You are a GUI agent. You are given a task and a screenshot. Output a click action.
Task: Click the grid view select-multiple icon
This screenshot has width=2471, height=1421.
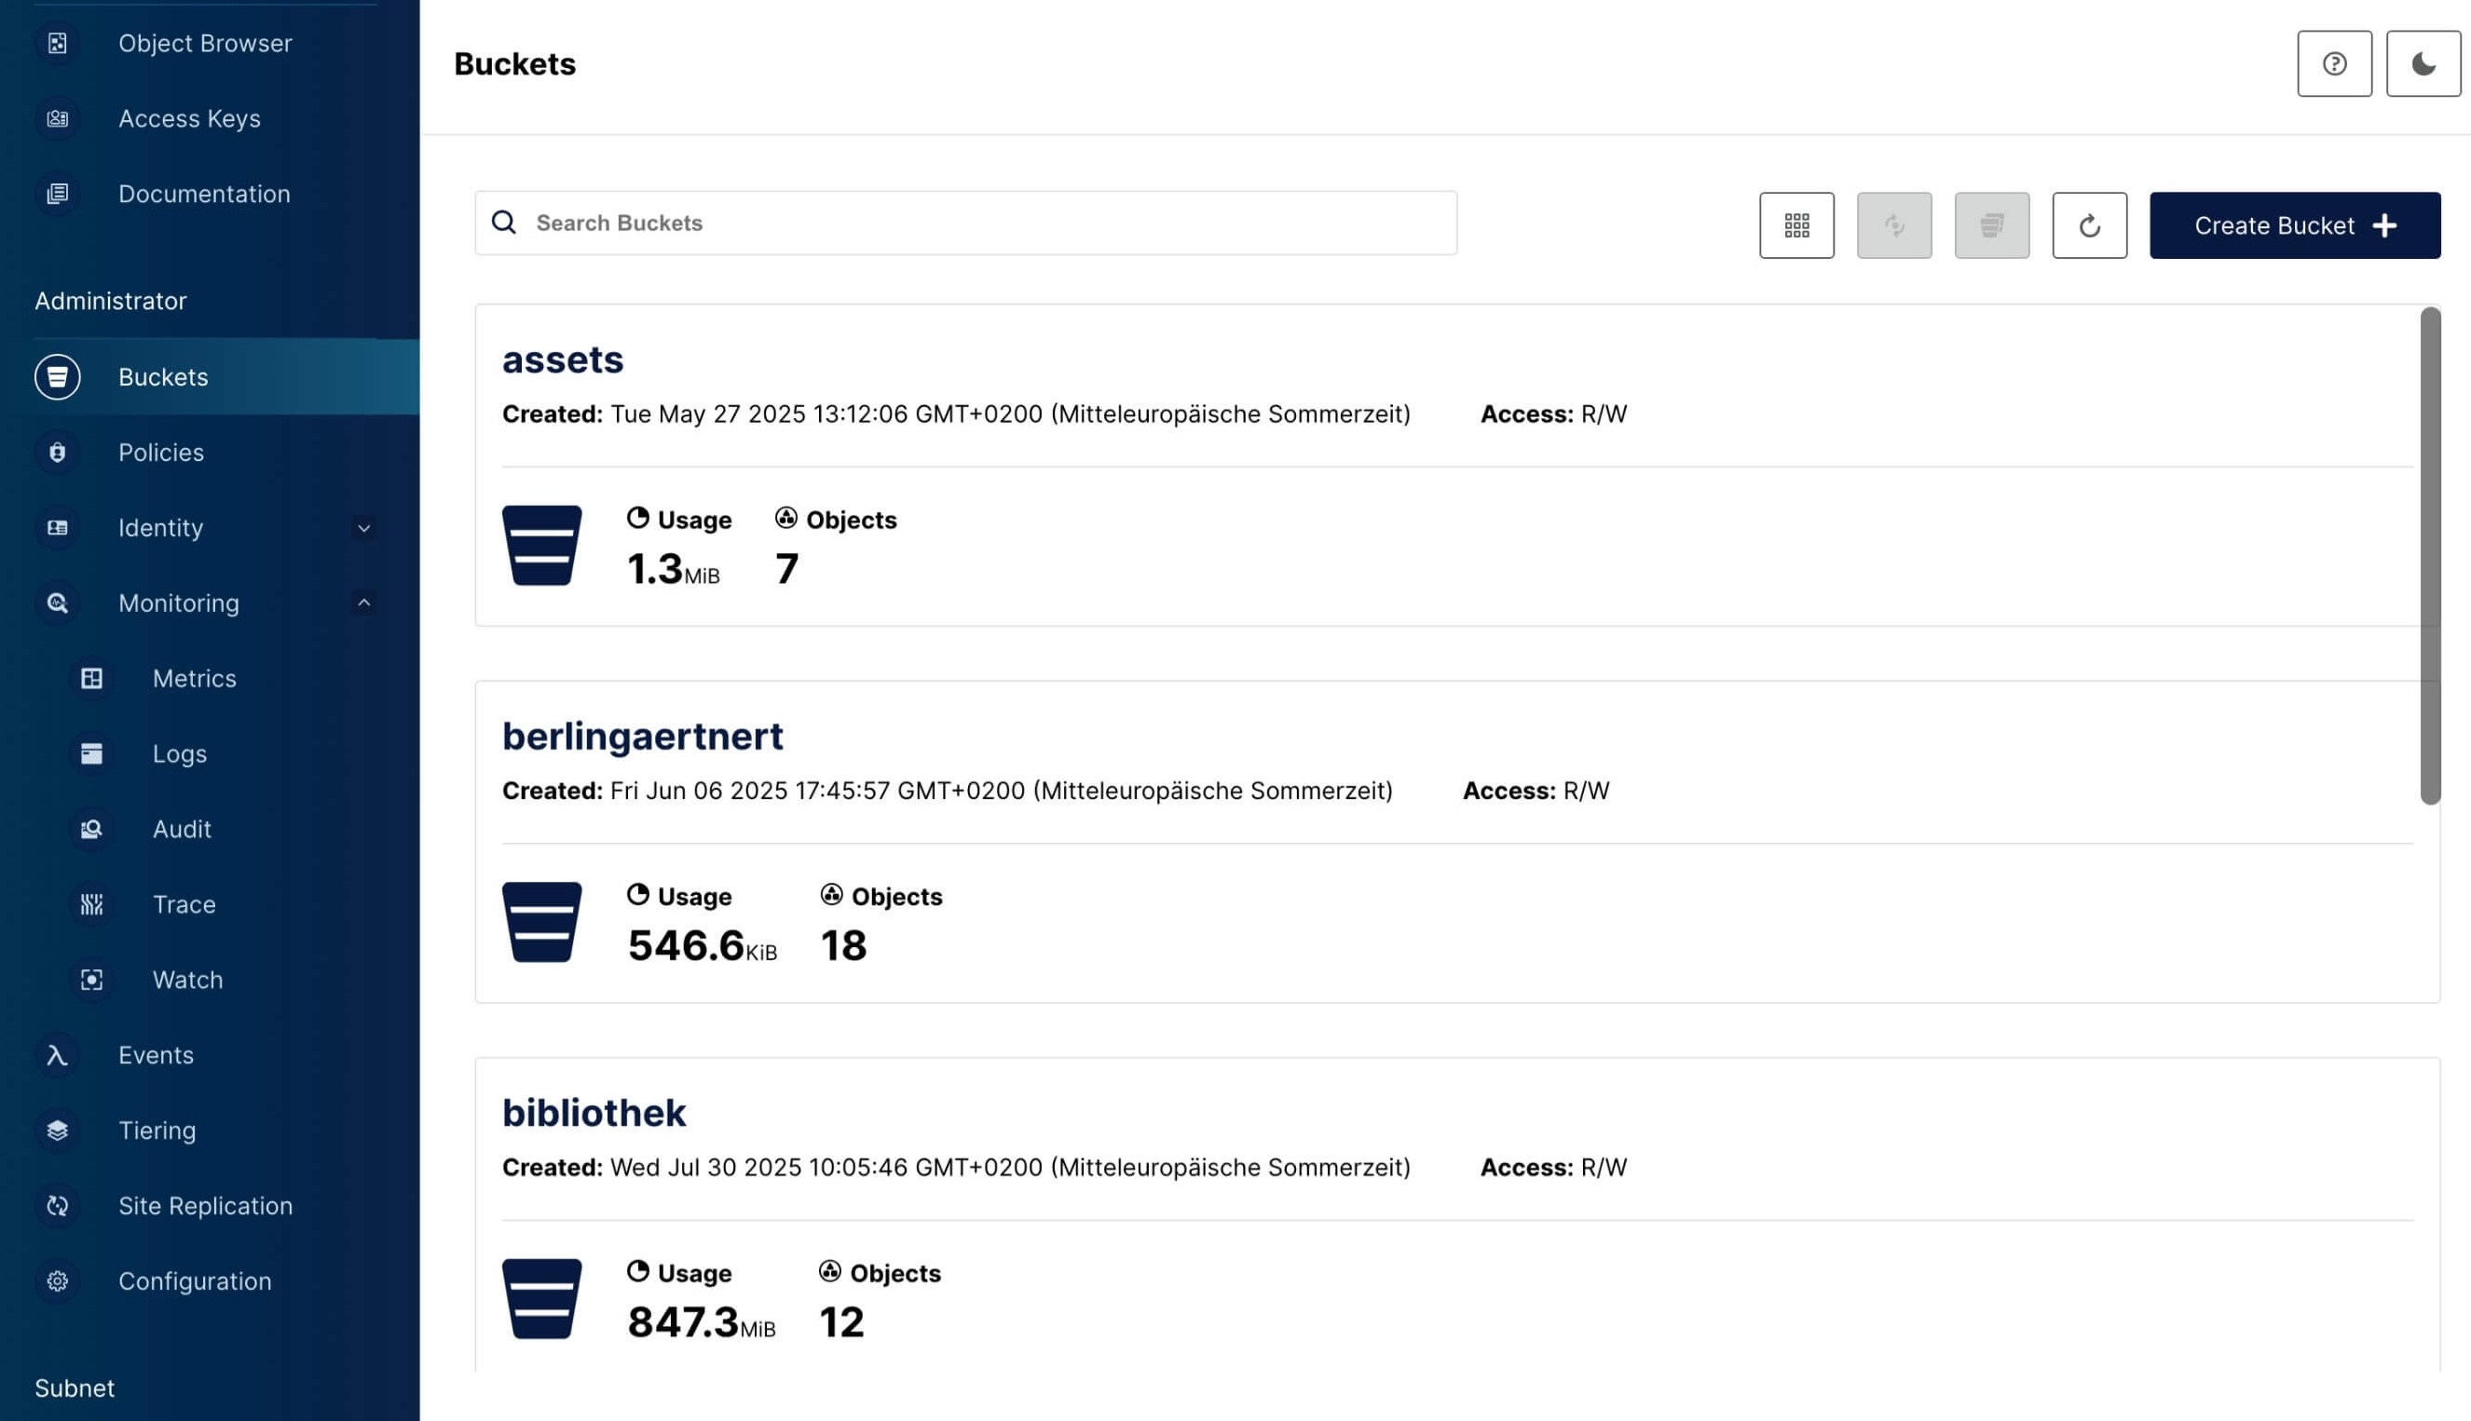tap(1795, 225)
